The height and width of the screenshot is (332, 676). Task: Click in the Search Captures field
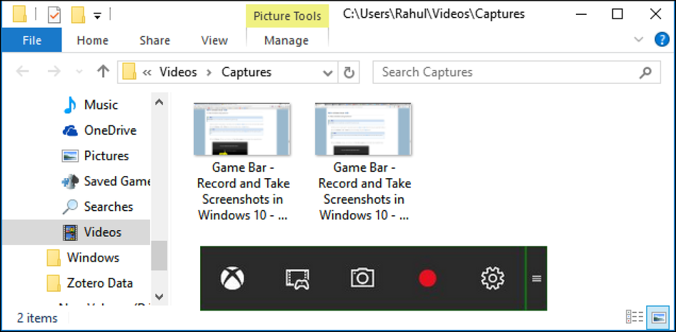pyautogui.click(x=516, y=72)
